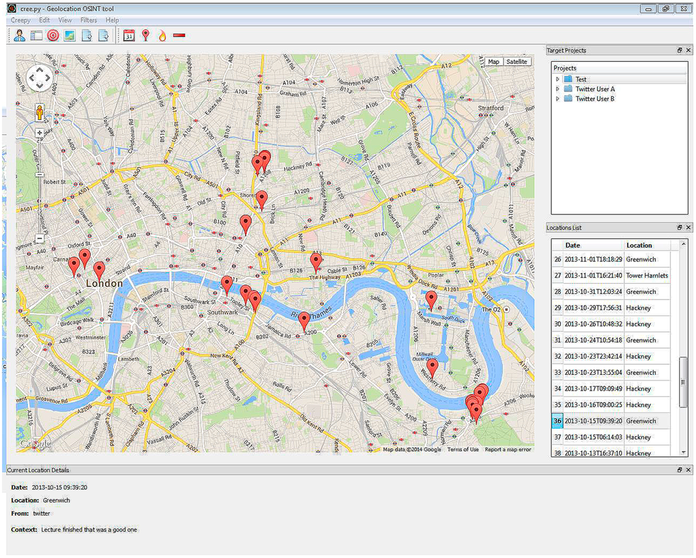Expand the Twitter User A project
The width and height of the screenshot is (696, 558).
[x=557, y=89]
